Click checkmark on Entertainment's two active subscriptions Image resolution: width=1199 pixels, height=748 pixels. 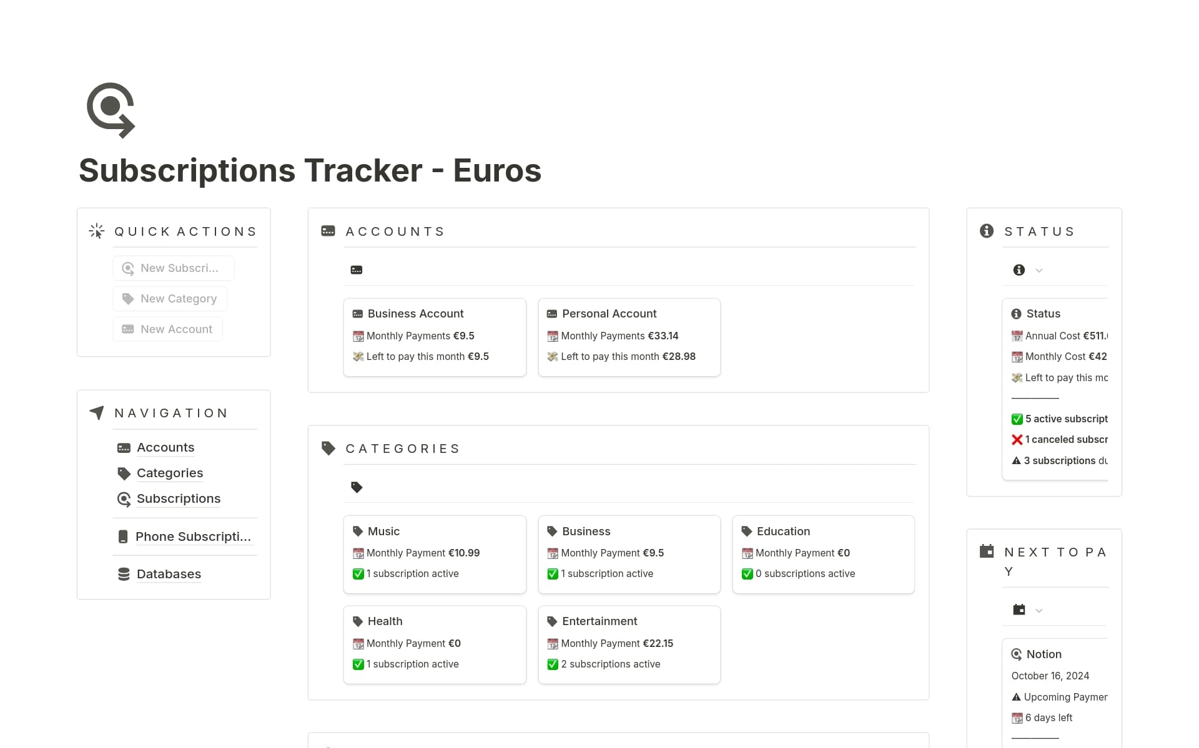pos(553,664)
